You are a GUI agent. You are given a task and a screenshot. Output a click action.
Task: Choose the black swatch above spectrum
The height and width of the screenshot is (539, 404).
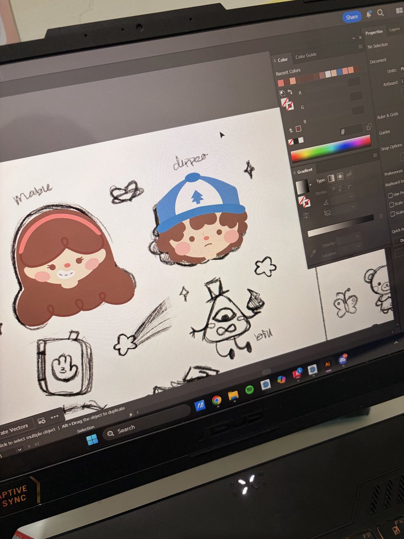pyautogui.click(x=296, y=141)
